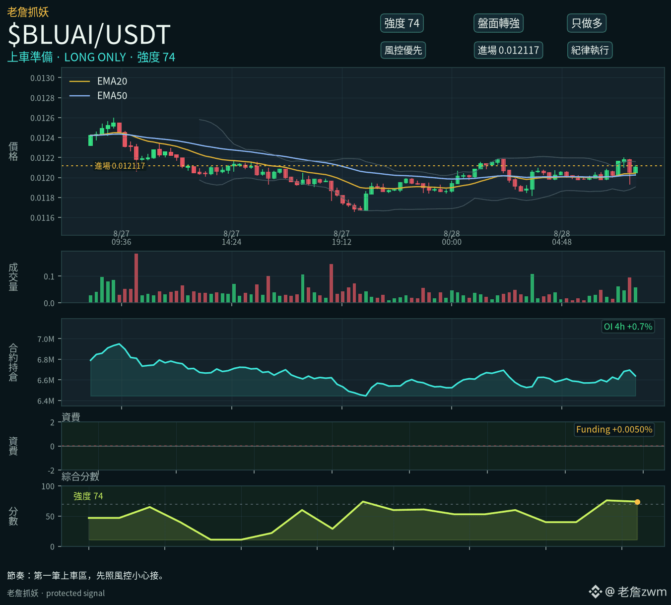Click the 節奏 note text at the bottom
Viewport: 671px width, 605px height.
pyautogui.click(x=85, y=576)
